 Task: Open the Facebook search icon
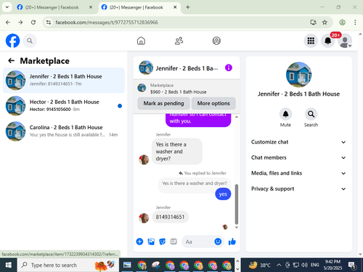[30, 41]
